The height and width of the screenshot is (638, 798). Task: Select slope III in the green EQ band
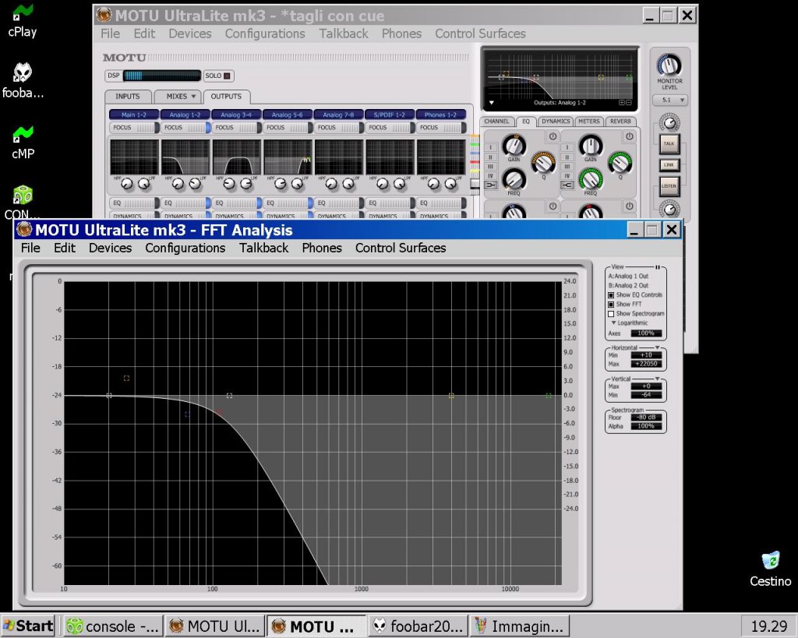pos(567,167)
